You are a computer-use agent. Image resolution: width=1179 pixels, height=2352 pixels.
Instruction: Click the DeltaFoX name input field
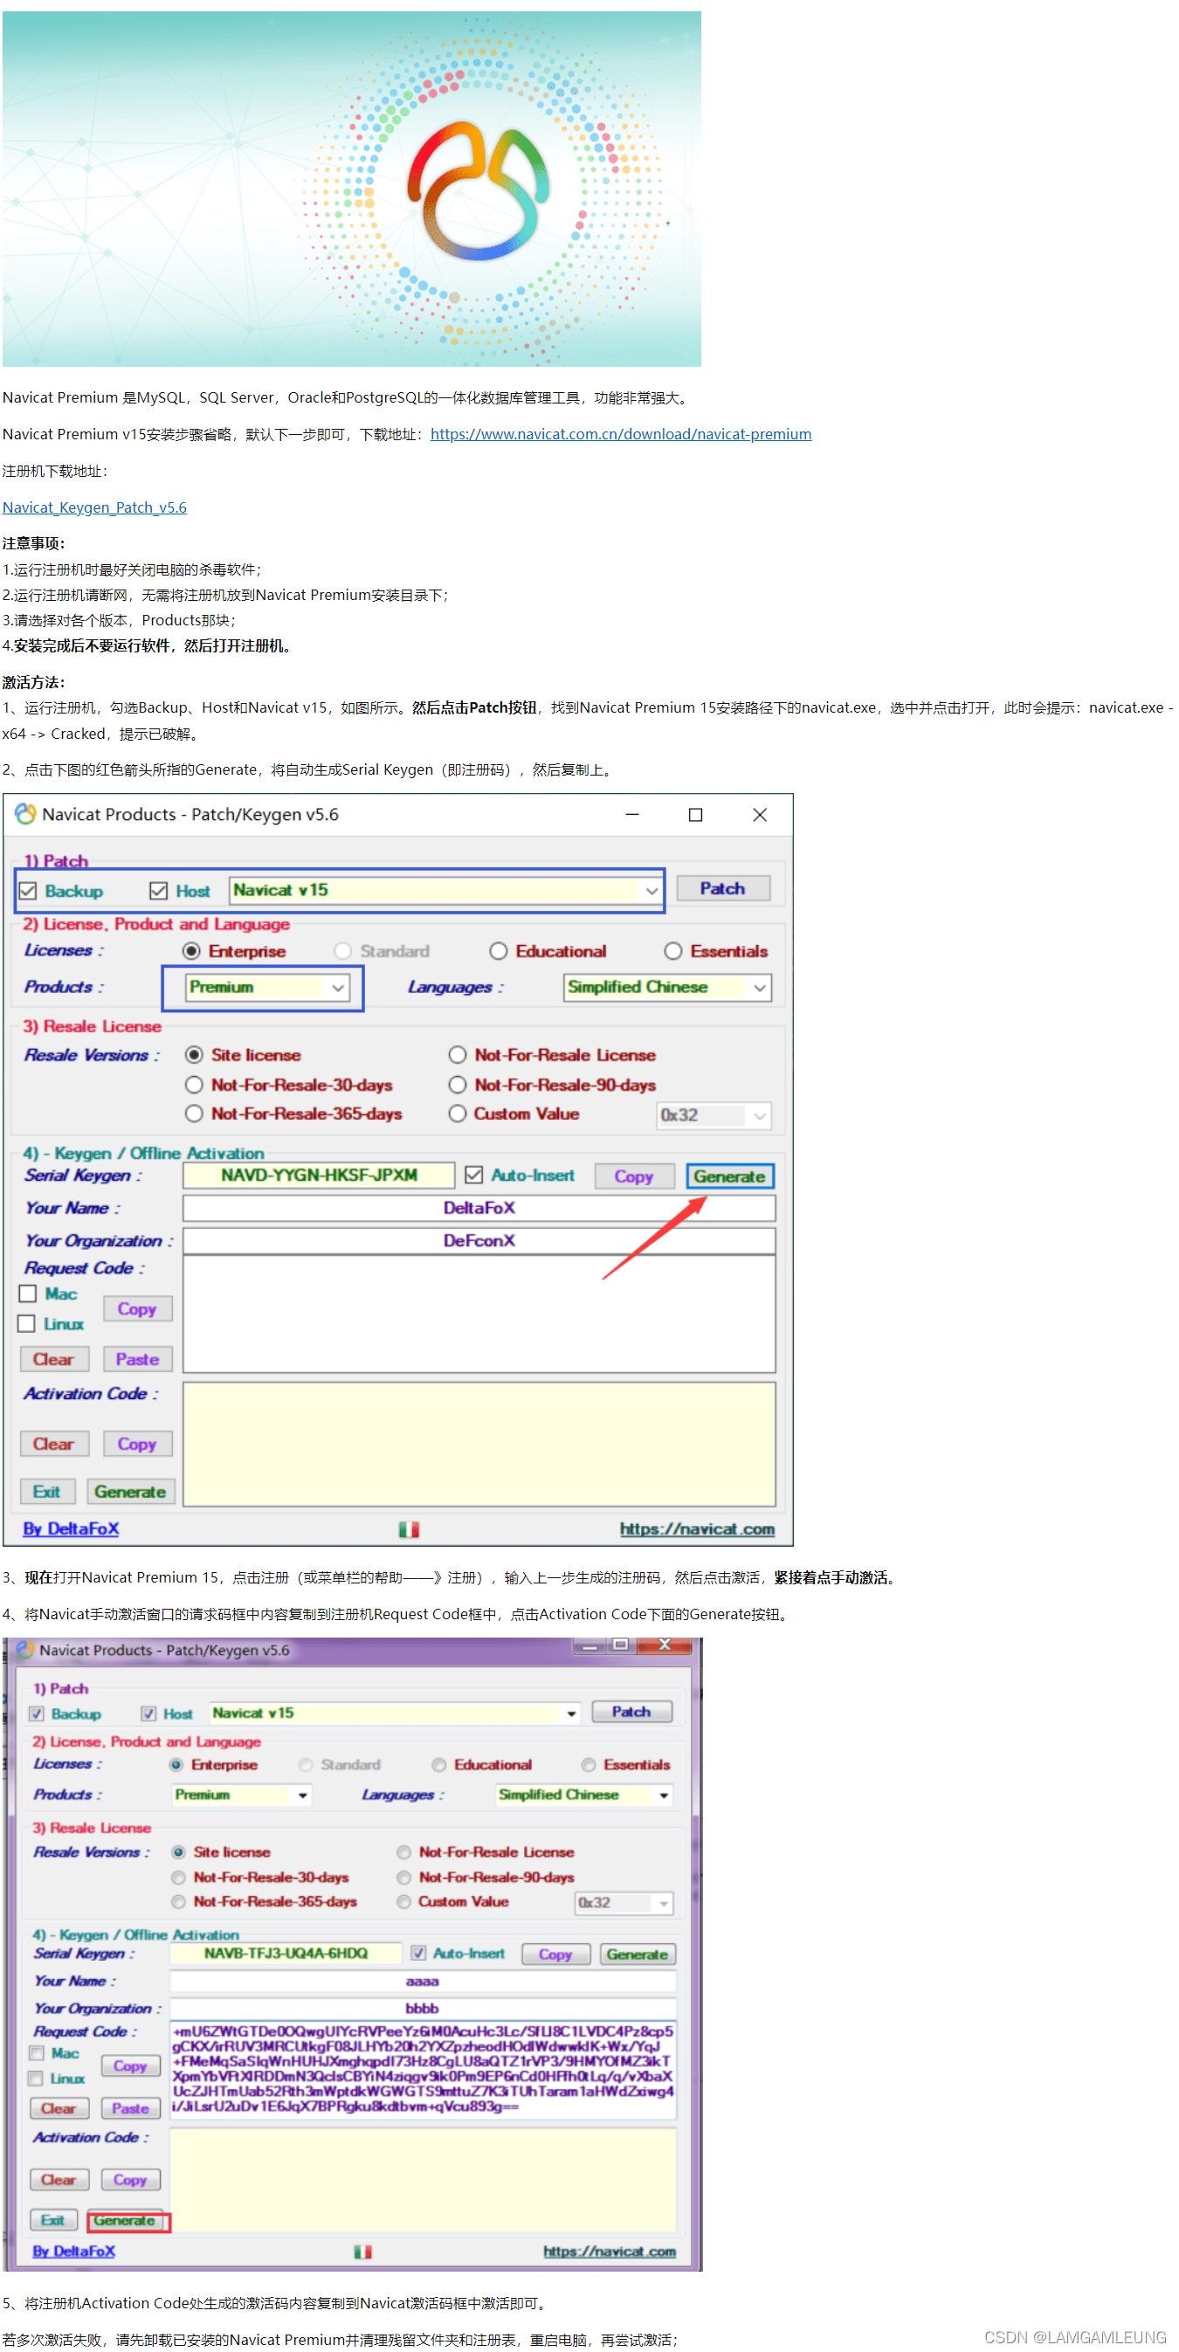coord(479,1209)
